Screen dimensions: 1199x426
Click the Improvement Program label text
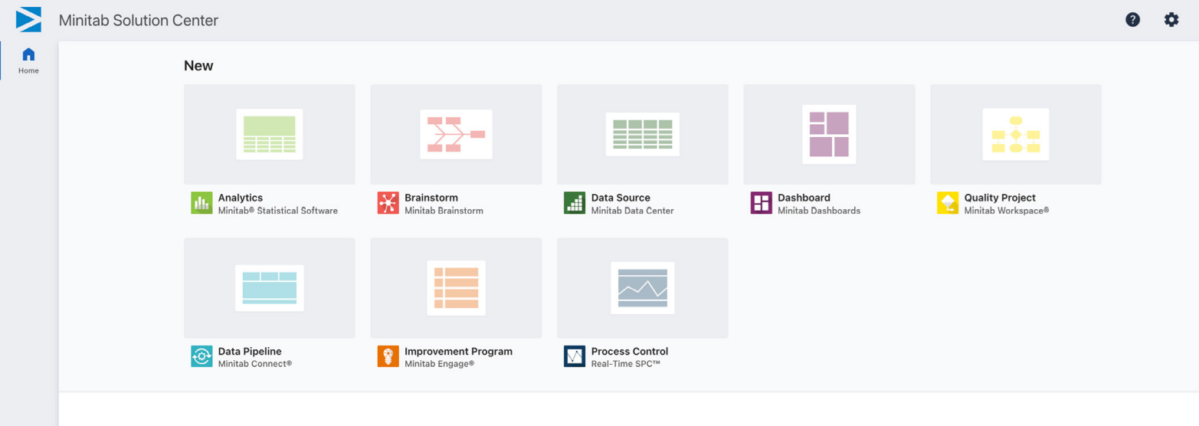click(458, 351)
